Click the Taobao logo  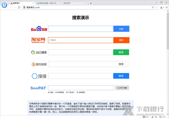(38, 40)
